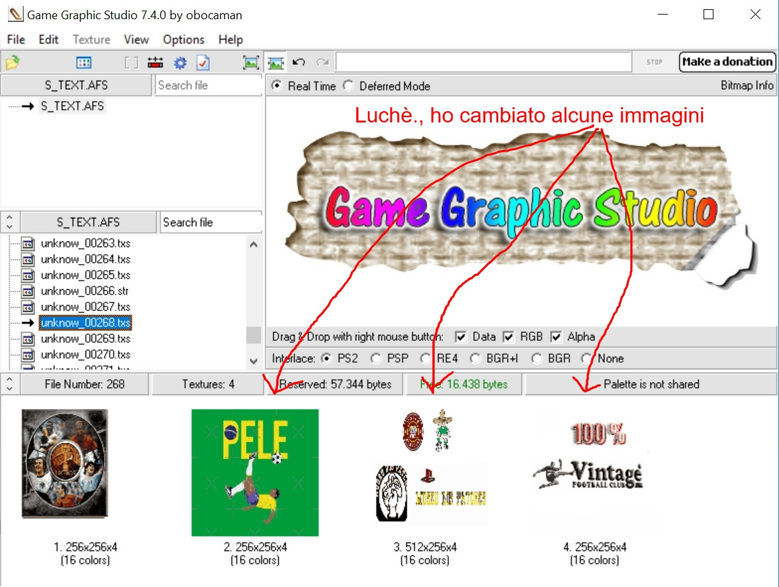This screenshot has height=587, width=779.
Task: Click the upper S_TEXT.AFS header button
Action: pos(76,85)
